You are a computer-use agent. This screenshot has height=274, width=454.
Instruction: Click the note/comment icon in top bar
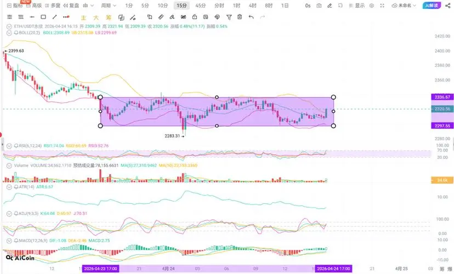click(340, 5)
